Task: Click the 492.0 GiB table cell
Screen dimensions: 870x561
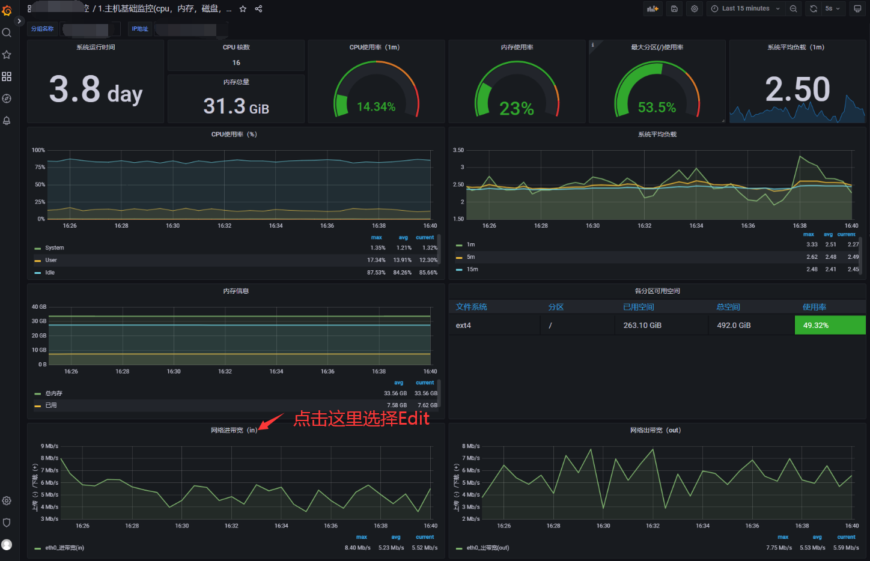Action: coord(752,326)
